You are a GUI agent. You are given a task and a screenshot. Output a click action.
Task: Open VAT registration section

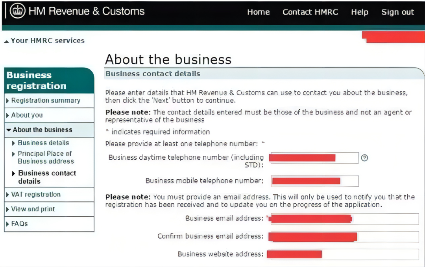point(36,194)
